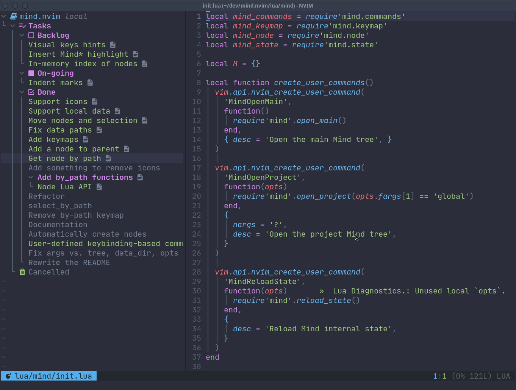Select the Documentation tree node

[58, 225]
